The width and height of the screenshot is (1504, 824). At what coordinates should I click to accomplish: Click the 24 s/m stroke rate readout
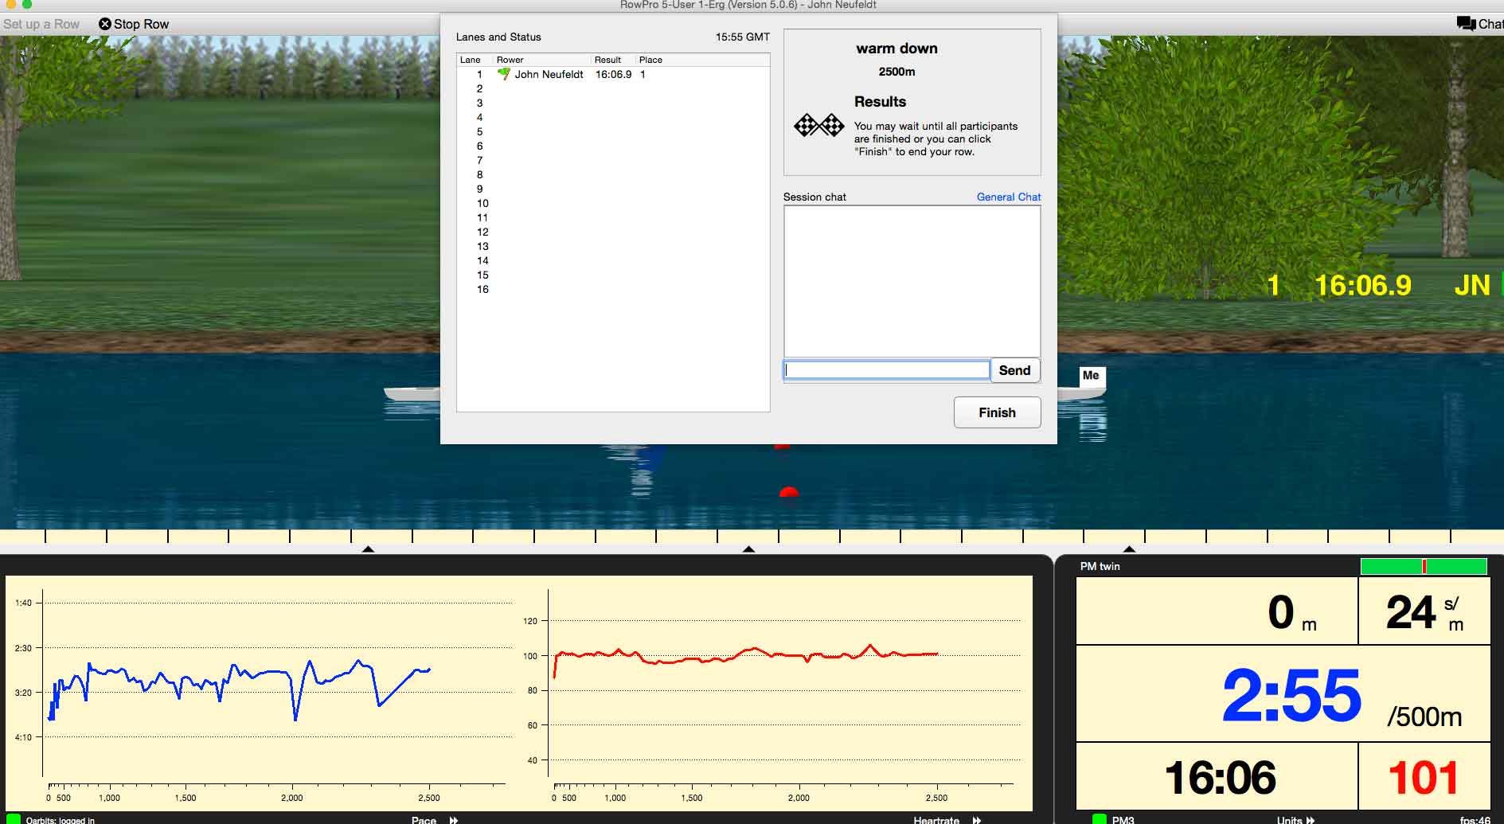pyautogui.click(x=1424, y=612)
